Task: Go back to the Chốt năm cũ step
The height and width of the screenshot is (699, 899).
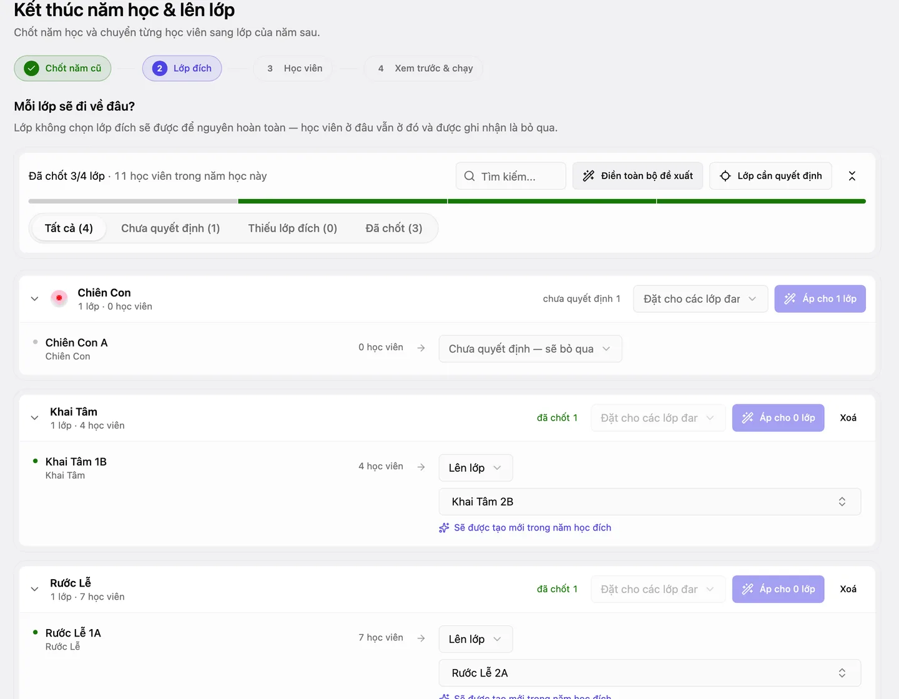Action: tap(62, 69)
